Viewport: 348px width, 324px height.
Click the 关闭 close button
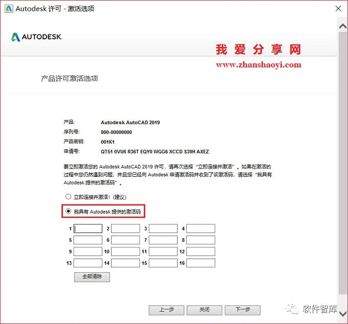pos(204,310)
